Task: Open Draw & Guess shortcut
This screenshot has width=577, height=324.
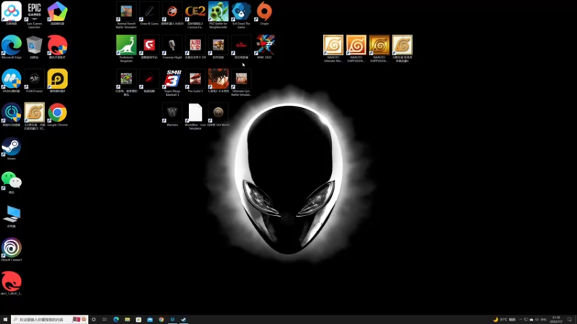Action: coord(149,13)
